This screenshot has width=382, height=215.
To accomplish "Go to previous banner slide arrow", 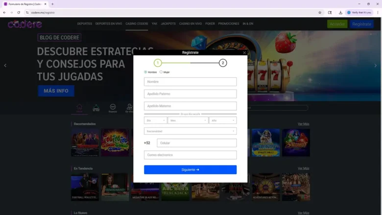I will coord(5,66).
